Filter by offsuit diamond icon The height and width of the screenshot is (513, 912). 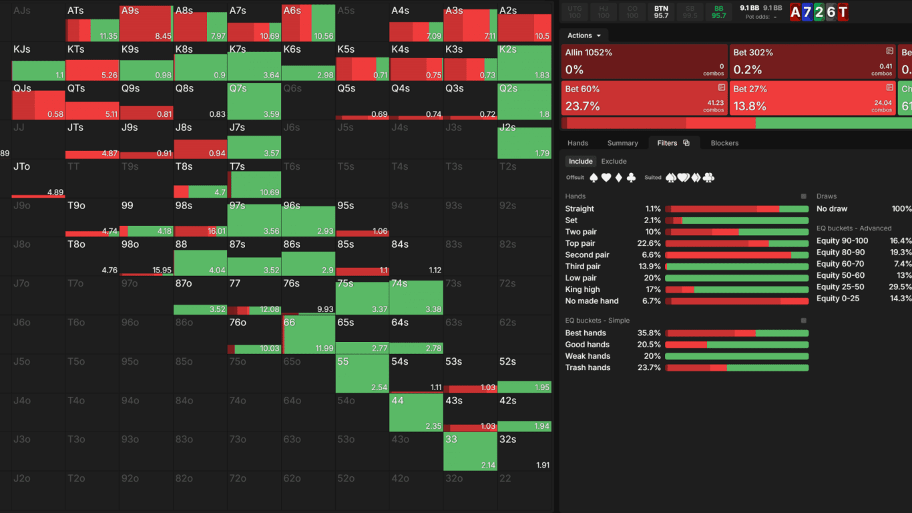pyautogui.click(x=619, y=178)
